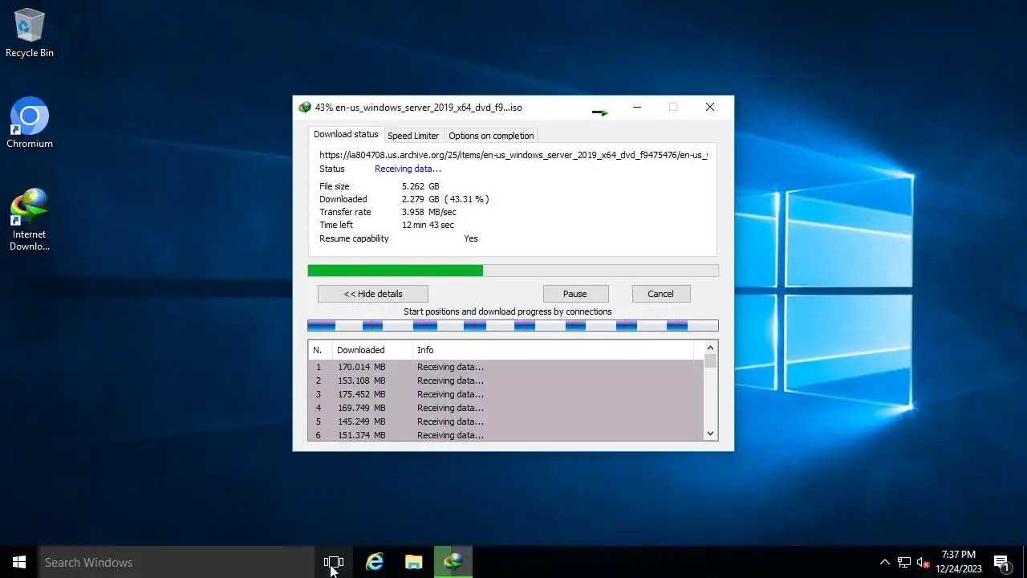Click the Info column header
This screenshot has height=578, width=1027.
pyautogui.click(x=553, y=350)
